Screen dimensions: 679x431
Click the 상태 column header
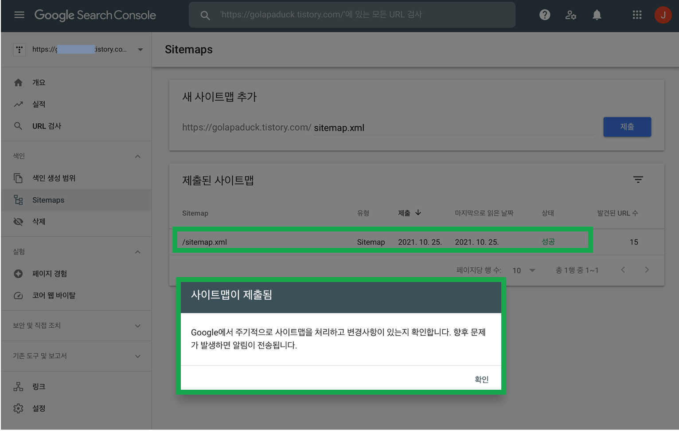pos(548,213)
